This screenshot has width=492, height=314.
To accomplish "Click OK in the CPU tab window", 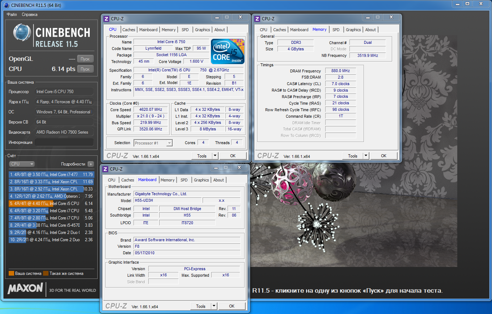I will [233, 156].
